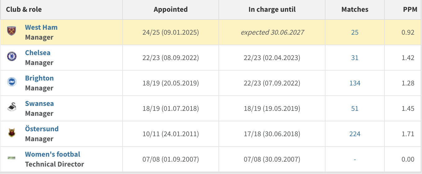View the 134 Brighton matches
The height and width of the screenshot is (174, 422).
(355, 83)
